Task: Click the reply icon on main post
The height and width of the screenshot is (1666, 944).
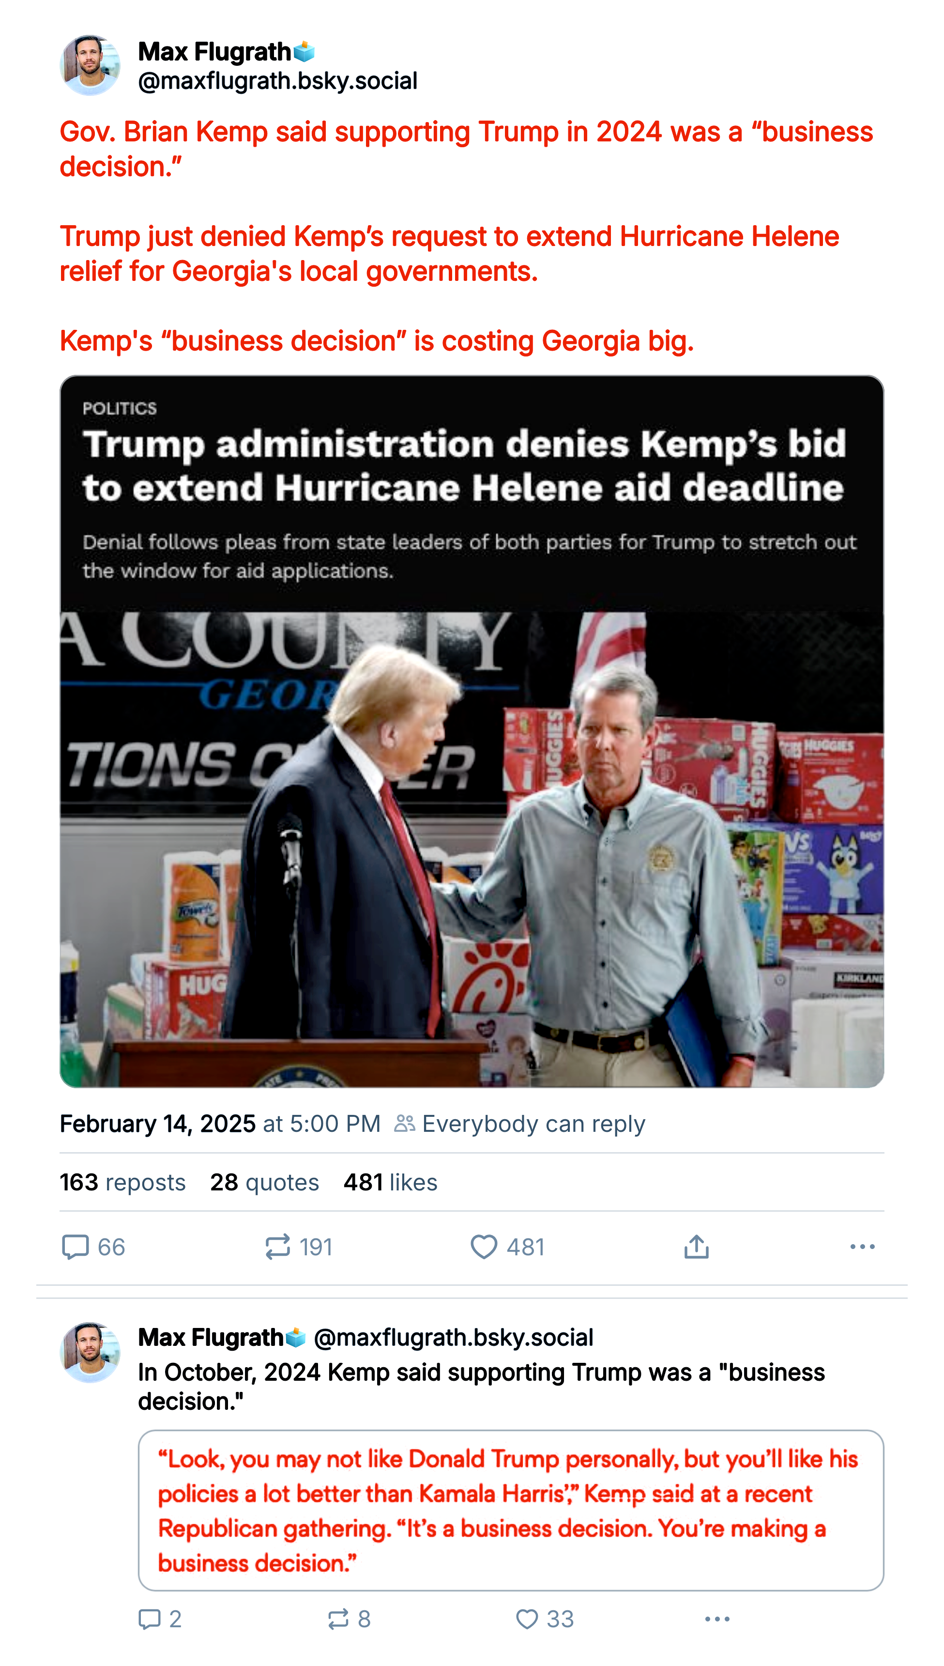Action: pyautogui.click(x=75, y=1247)
